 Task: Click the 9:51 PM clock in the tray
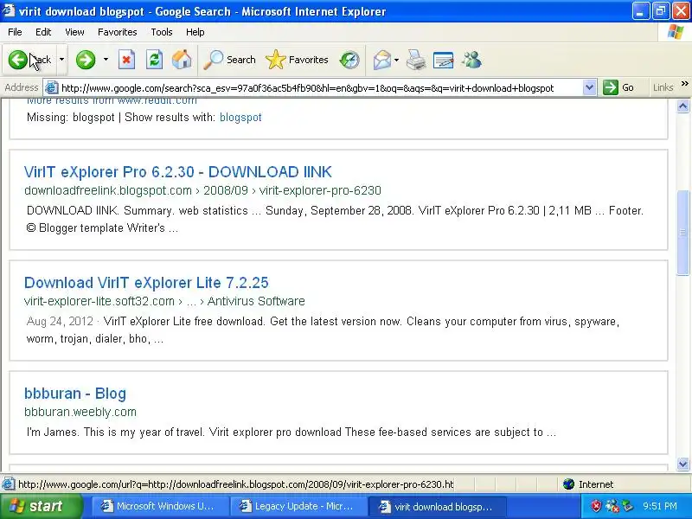pos(660,506)
